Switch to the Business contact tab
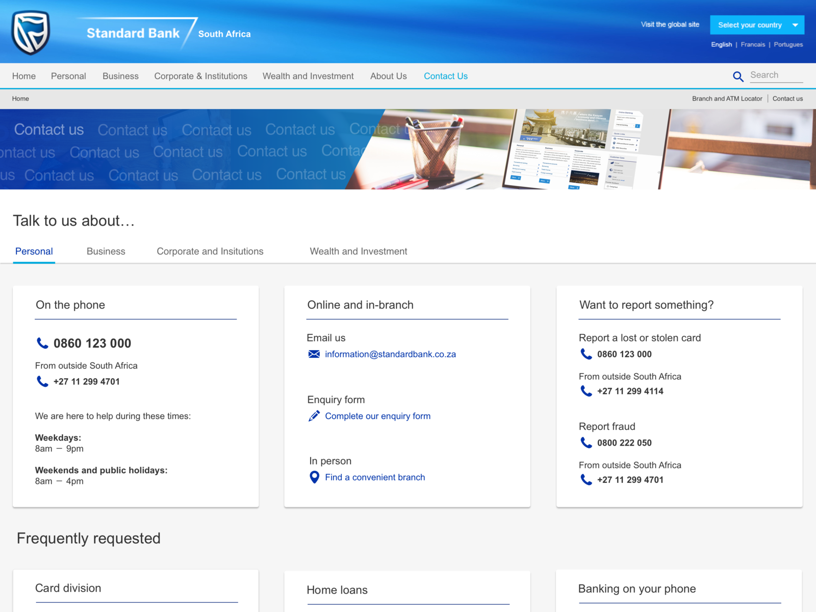Viewport: 816px width, 612px height. click(106, 251)
